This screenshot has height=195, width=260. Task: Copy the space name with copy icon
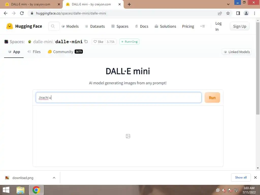tap(86, 41)
